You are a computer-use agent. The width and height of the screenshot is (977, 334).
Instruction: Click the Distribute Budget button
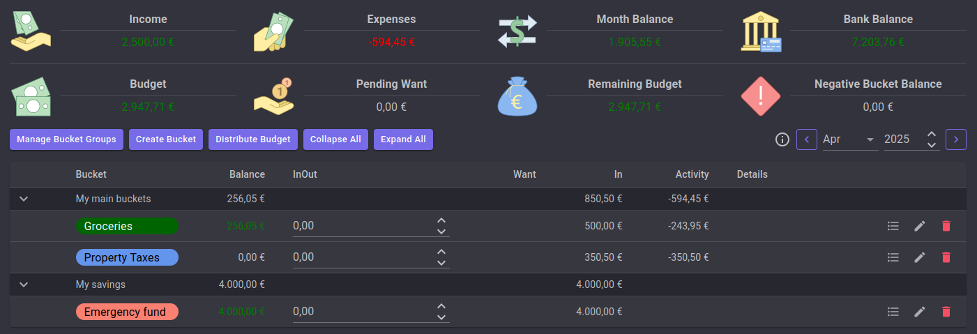click(x=253, y=139)
